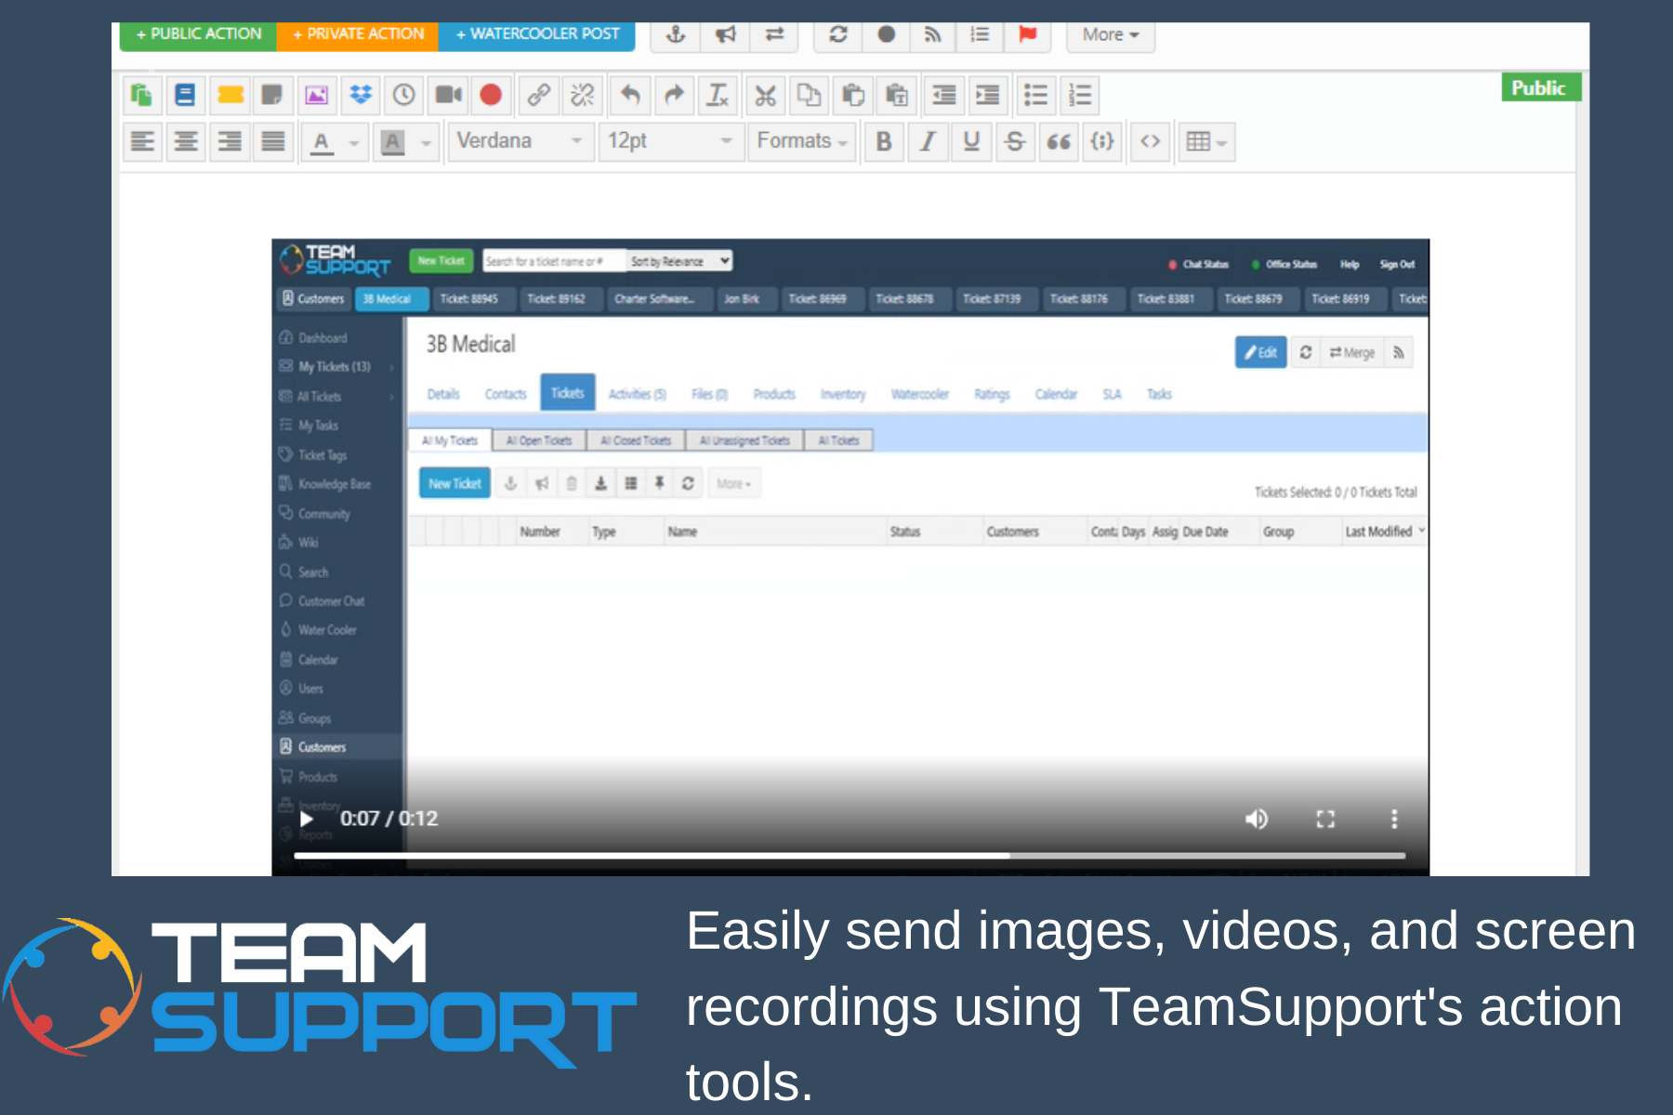Play the embedded video
The width and height of the screenshot is (1673, 1115).
[307, 819]
